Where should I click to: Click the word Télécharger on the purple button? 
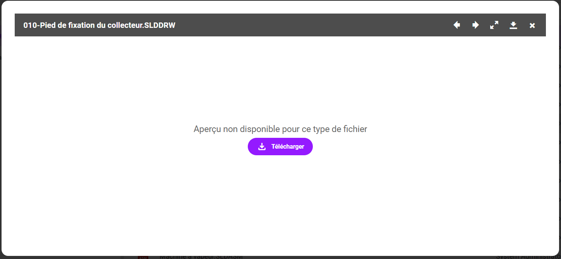tap(288, 147)
